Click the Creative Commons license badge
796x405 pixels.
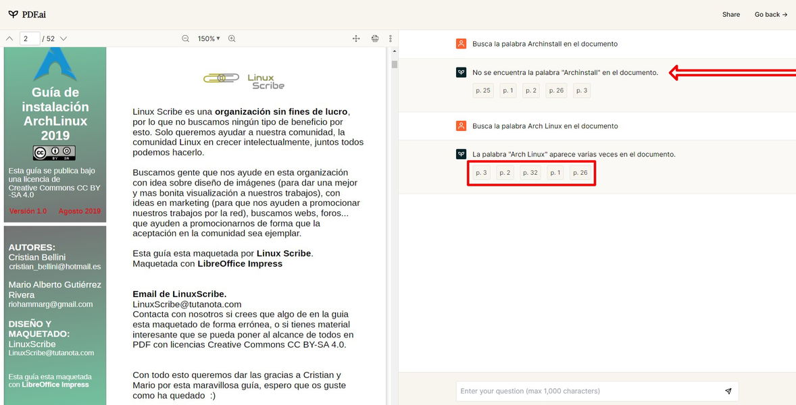(x=54, y=153)
